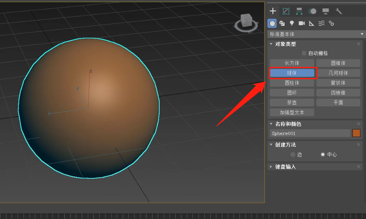Select the Systems category gears icon
The width and height of the screenshot is (366, 219).
tap(331, 23)
